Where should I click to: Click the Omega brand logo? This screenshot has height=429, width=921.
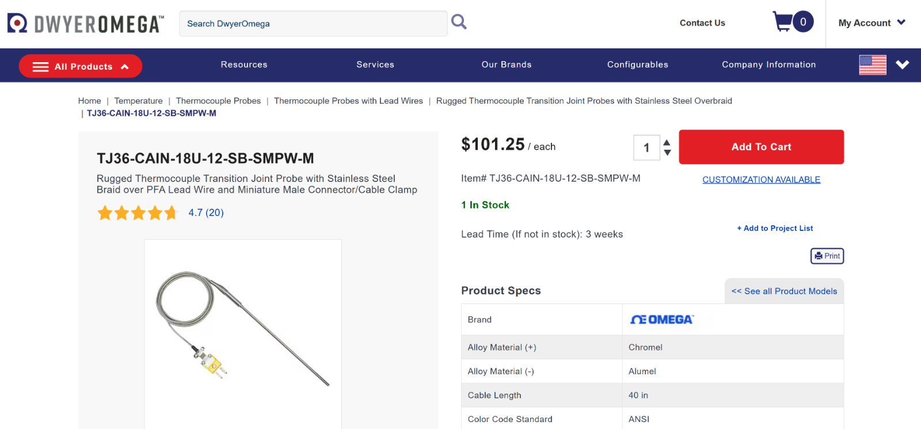pyautogui.click(x=662, y=320)
